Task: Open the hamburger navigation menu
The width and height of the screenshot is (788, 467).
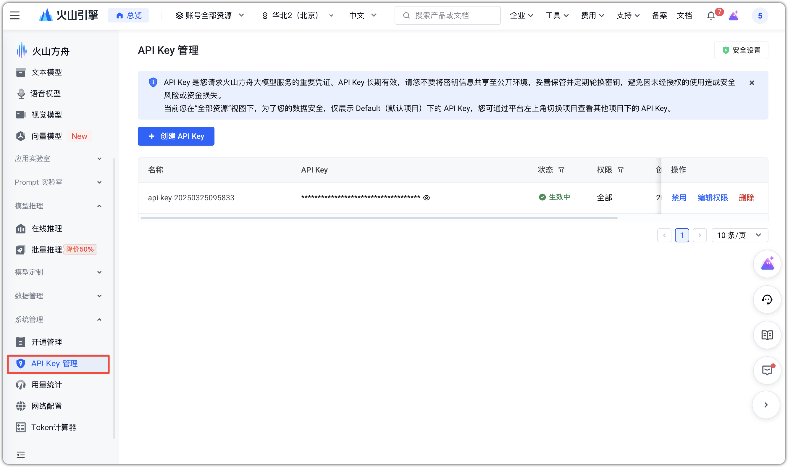Action: pyautogui.click(x=14, y=15)
